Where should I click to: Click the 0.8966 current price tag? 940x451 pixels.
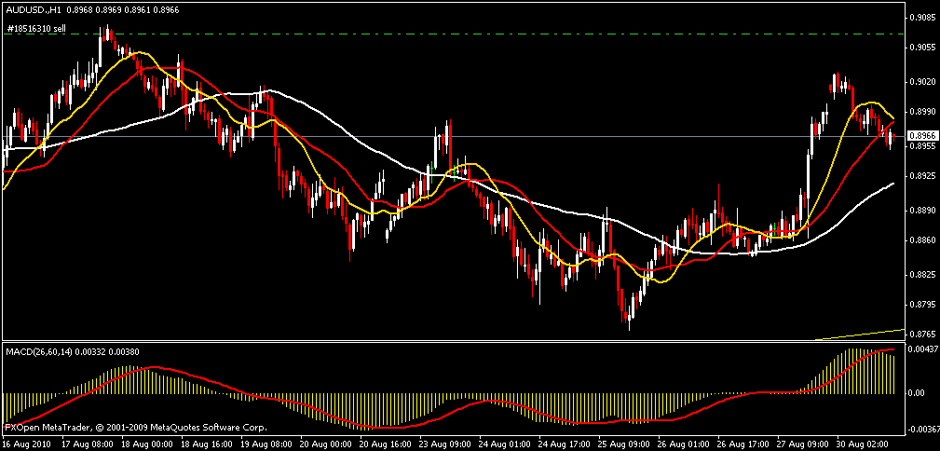tap(922, 135)
